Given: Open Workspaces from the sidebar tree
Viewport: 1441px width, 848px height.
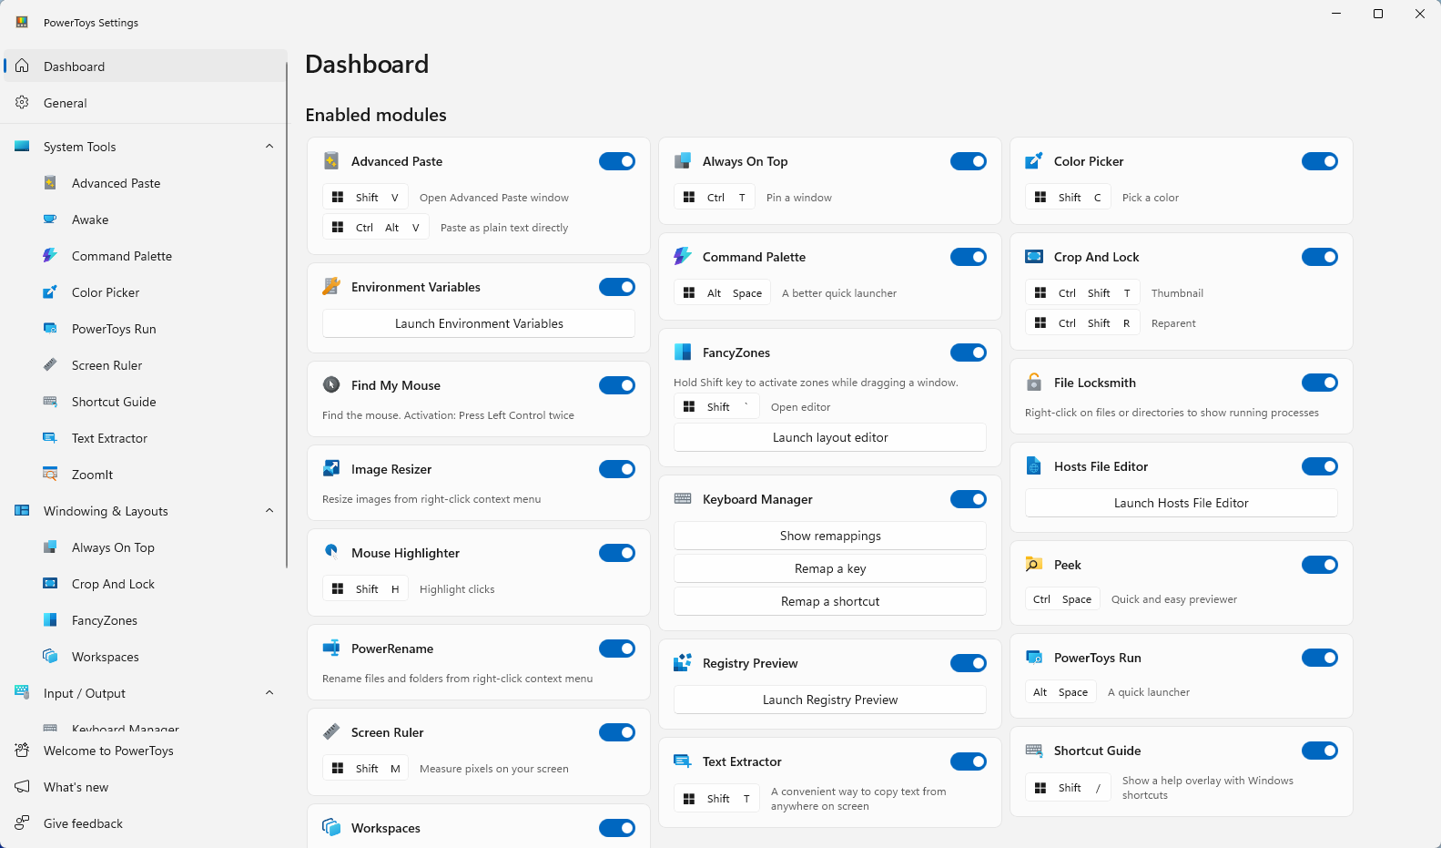Looking at the screenshot, I should pyautogui.click(x=105, y=657).
